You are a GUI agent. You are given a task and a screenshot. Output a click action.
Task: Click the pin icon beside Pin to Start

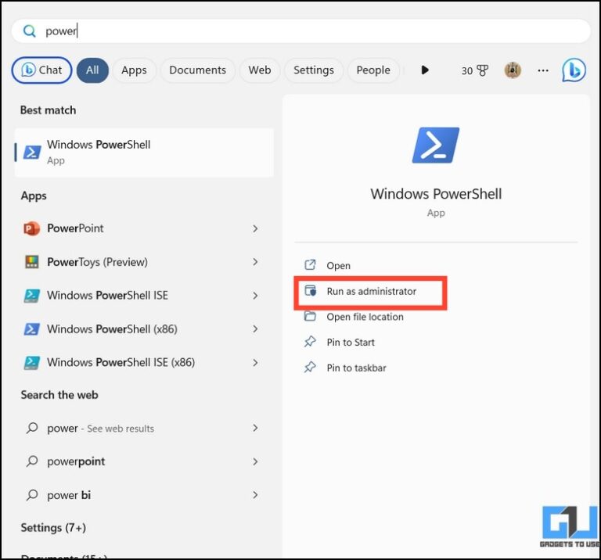pyautogui.click(x=310, y=342)
